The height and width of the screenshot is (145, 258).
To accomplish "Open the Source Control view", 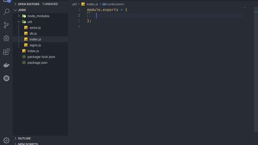I will coord(6,25).
